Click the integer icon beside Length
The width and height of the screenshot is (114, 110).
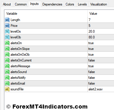pyautogui.click(x=7, y=20)
